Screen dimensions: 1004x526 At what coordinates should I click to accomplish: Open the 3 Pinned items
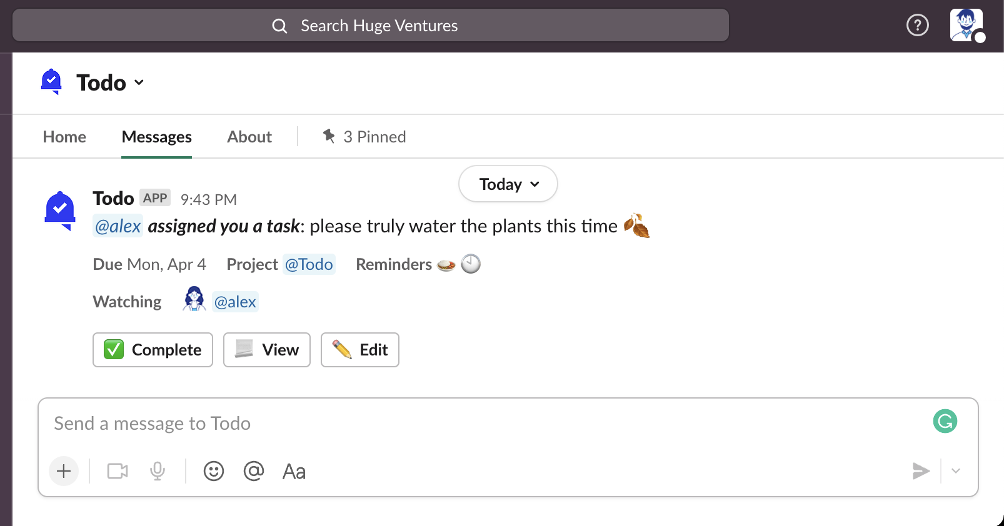point(364,137)
